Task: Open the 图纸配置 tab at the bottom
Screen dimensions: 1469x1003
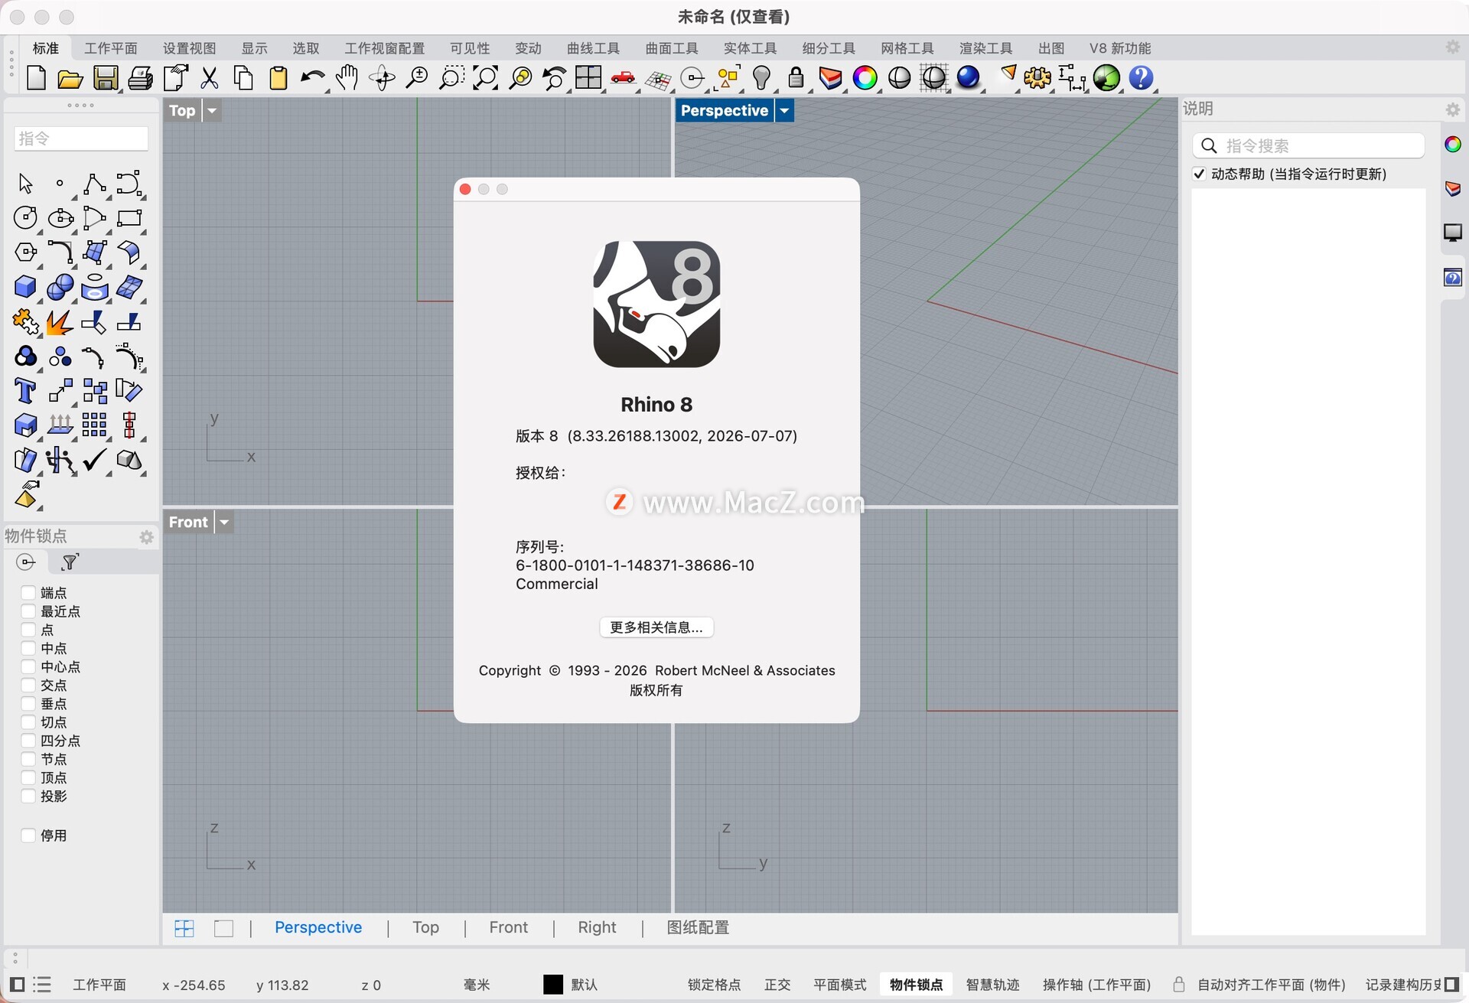Action: pyautogui.click(x=698, y=928)
